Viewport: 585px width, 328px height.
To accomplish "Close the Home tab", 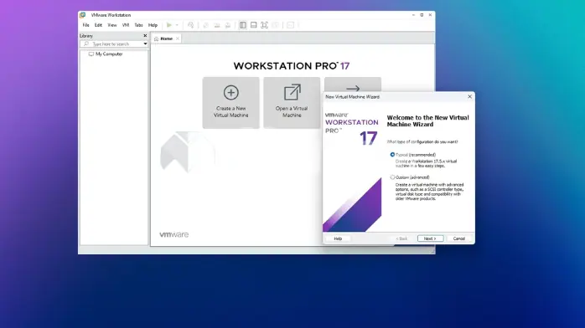I will coord(178,38).
